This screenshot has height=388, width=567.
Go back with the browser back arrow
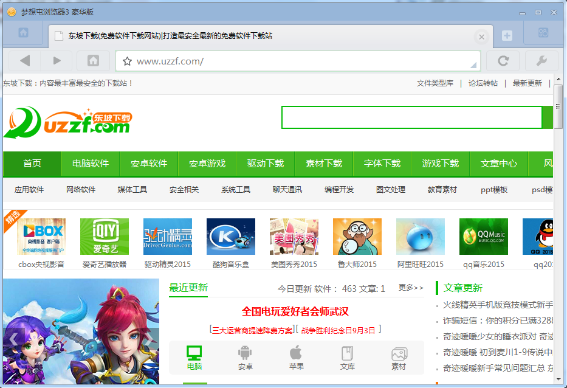(x=24, y=60)
